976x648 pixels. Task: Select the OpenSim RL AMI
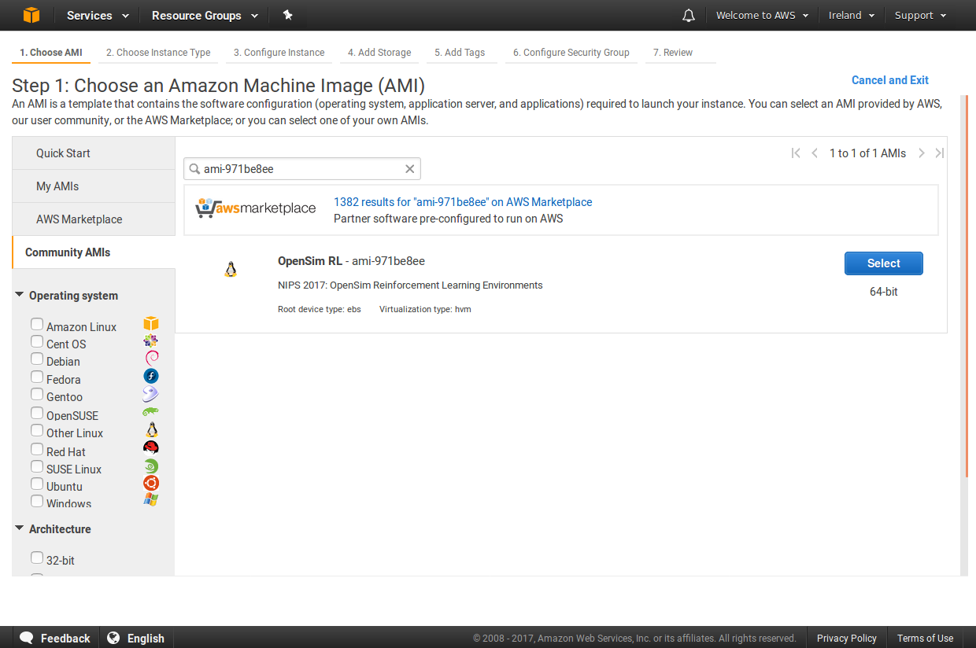(x=883, y=263)
